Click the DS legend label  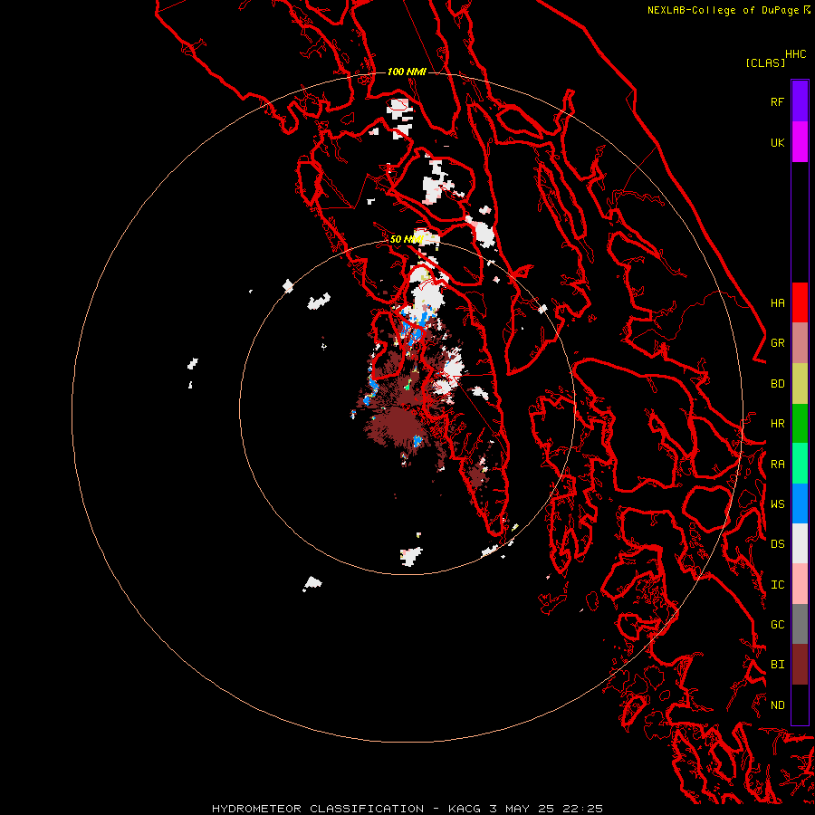pos(777,544)
